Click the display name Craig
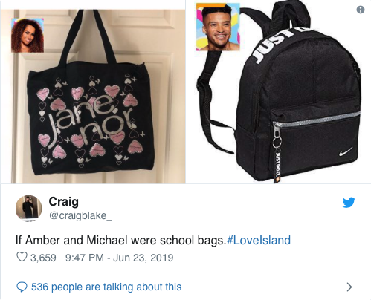Viewport: 371px width, 300px height. [x=64, y=202]
